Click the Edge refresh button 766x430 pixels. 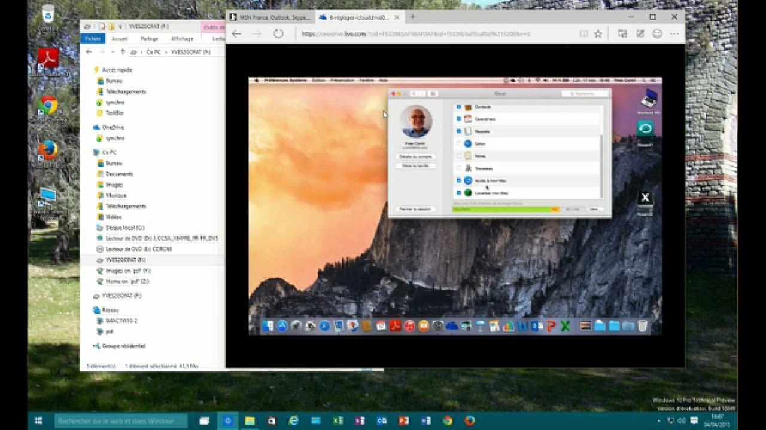click(278, 34)
